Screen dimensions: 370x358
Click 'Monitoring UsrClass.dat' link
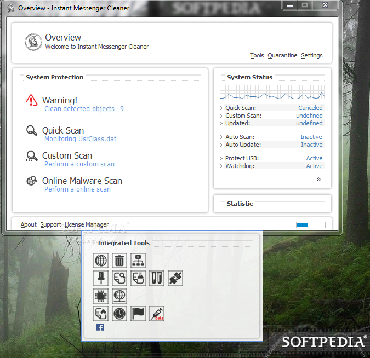(x=80, y=139)
